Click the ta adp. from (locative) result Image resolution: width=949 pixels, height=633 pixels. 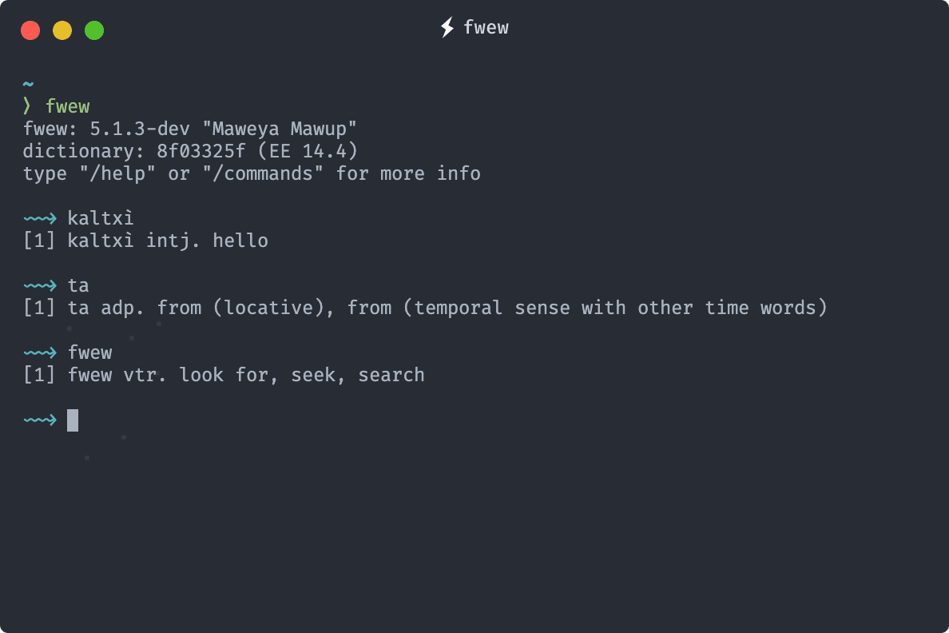pyautogui.click(x=425, y=308)
